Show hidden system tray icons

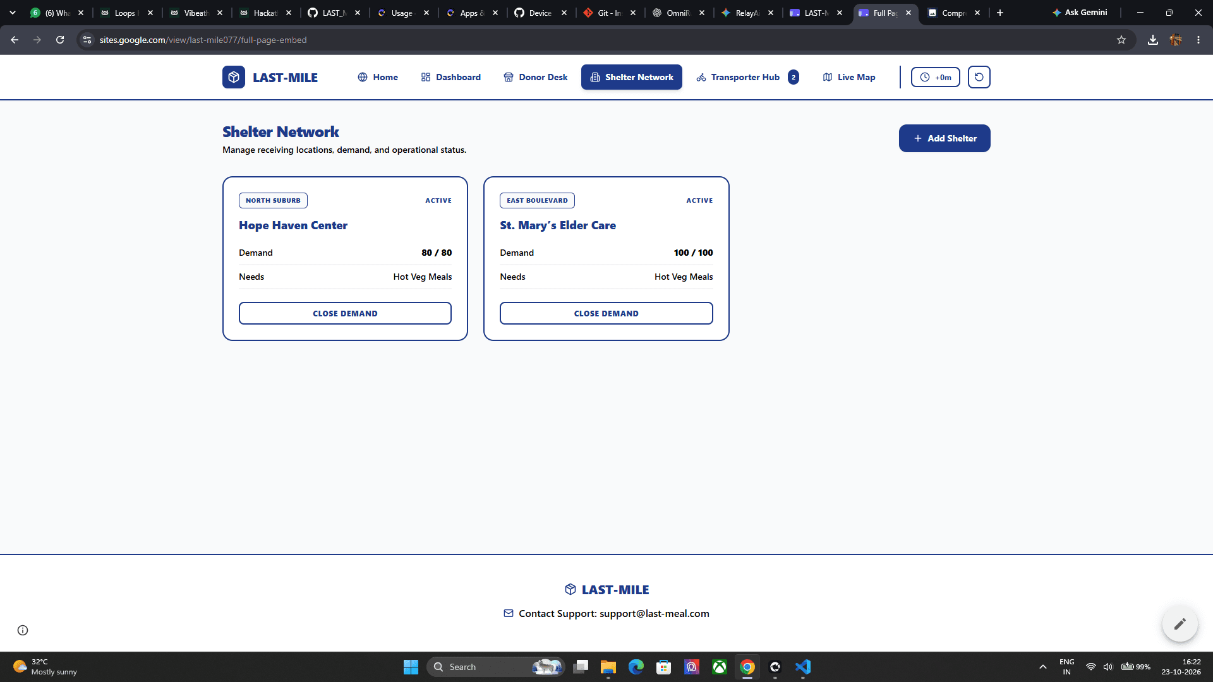[x=1043, y=667]
